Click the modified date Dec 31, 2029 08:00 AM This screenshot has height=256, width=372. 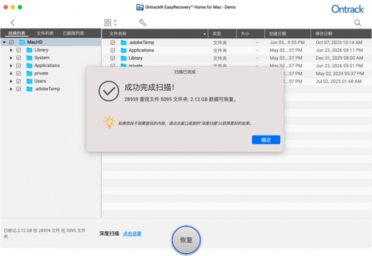coord(340,58)
